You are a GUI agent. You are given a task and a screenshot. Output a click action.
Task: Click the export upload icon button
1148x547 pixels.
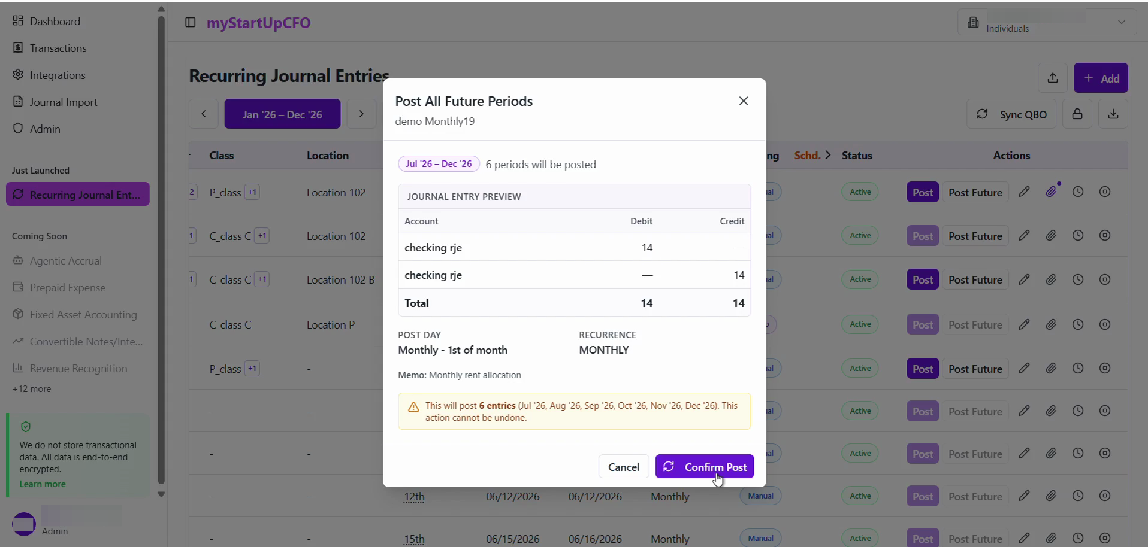(x=1053, y=78)
